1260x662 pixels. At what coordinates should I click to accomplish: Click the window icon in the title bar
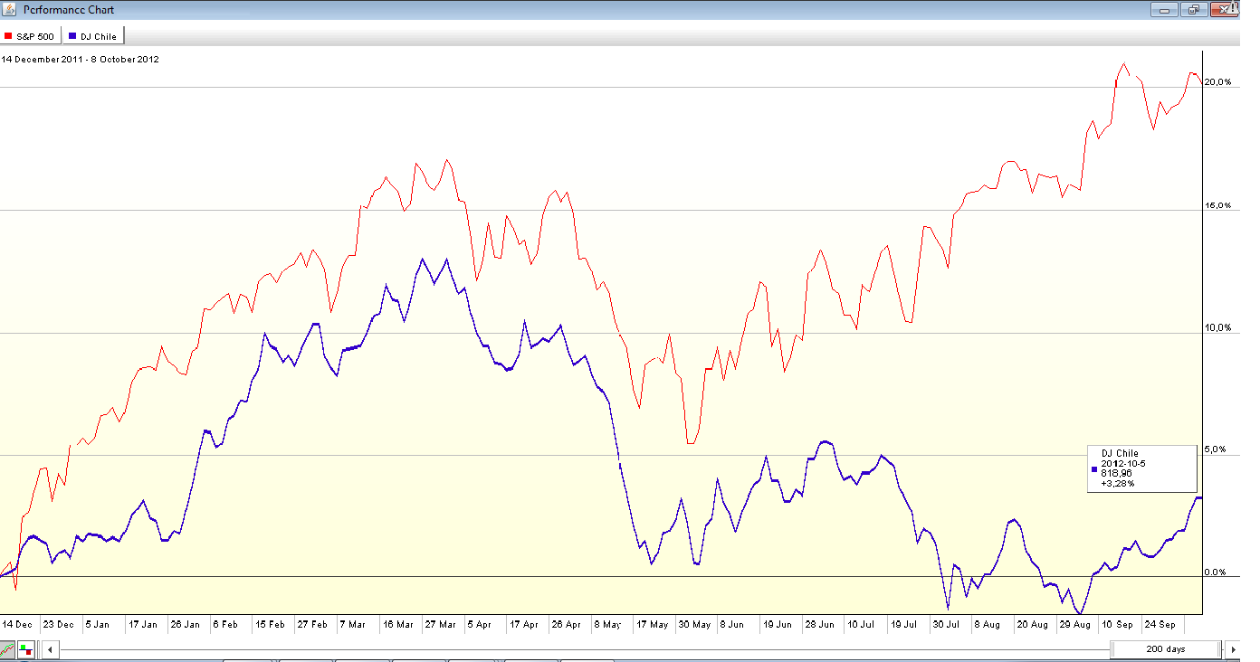[10, 10]
